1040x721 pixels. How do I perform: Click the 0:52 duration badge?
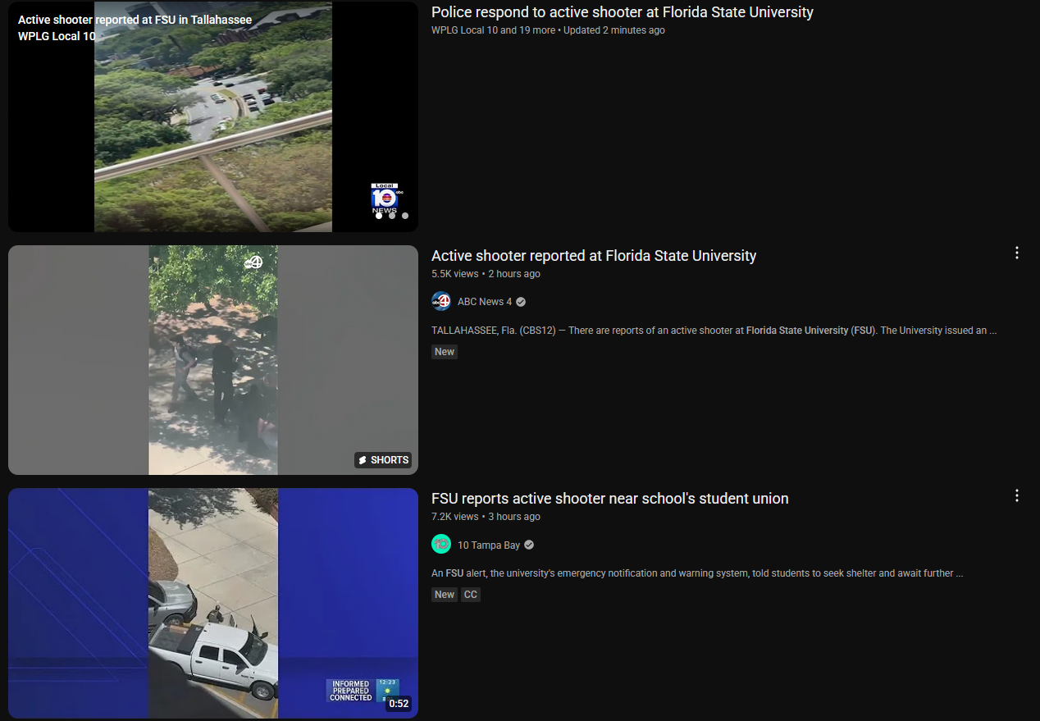[399, 704]
